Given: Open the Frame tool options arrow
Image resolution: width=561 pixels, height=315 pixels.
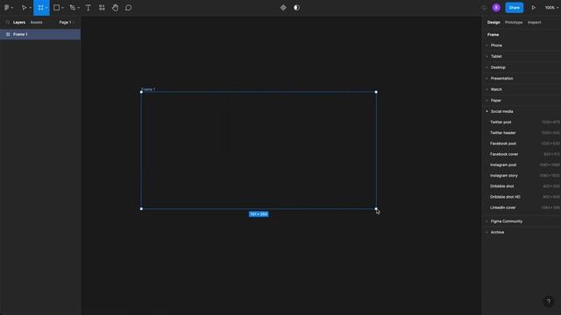Looking at the screenshot, I should point(46,8).
